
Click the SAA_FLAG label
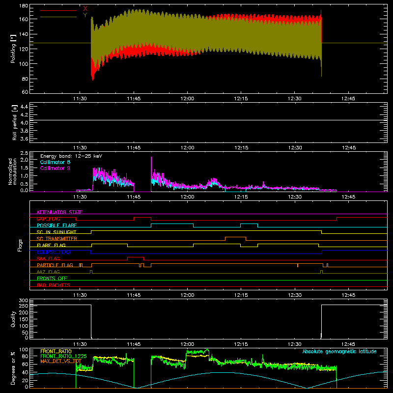click(x=48, y=258)
